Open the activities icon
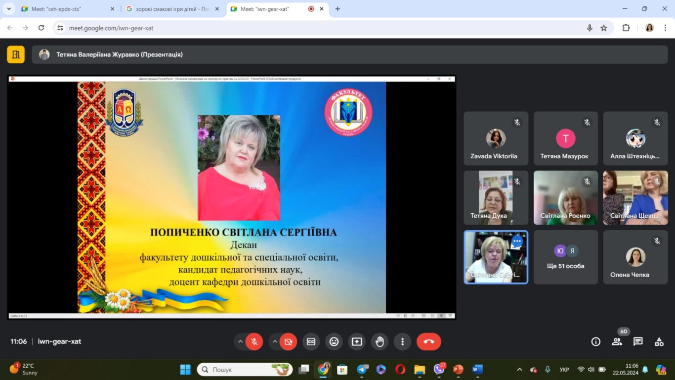Viewport: 675px width, 380px height. tap(659, 341)
